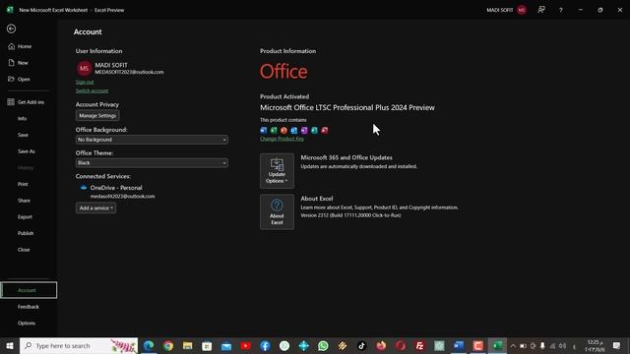Open Help with the question mark icon
Image resolution: width=630 pixels, height=354 pixels.
[x=561, y=10]
